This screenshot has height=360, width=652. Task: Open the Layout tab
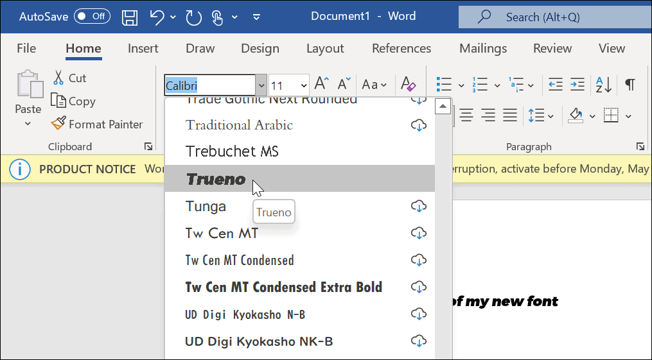point(325,49)
